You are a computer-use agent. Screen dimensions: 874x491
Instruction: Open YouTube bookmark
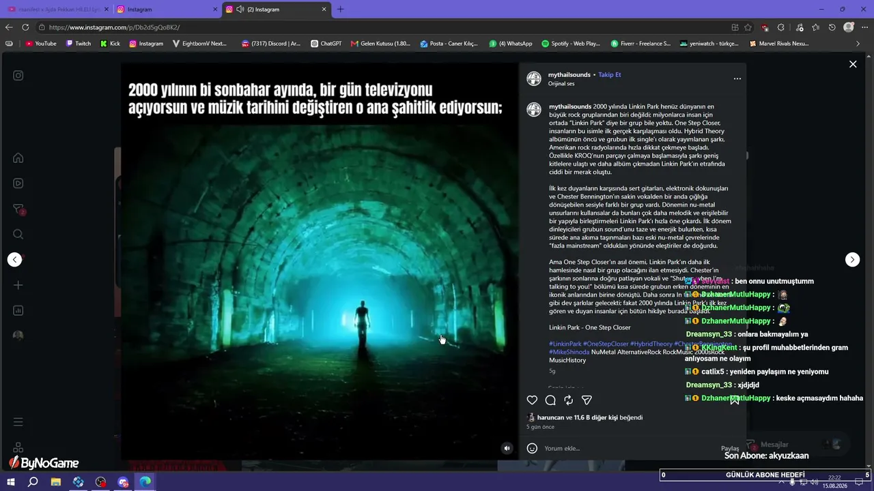41,44
